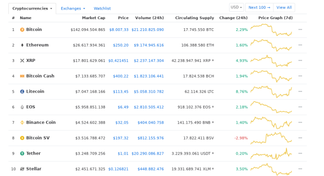Open the more options menu for Ethereum
The width and height of the screenshot is (324, 176).
click(x=300, y=45)
